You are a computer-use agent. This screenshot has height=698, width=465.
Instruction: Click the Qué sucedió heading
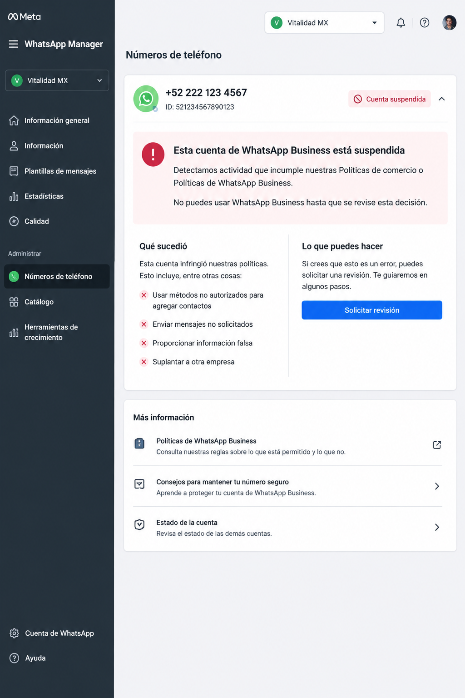[163, 246]
